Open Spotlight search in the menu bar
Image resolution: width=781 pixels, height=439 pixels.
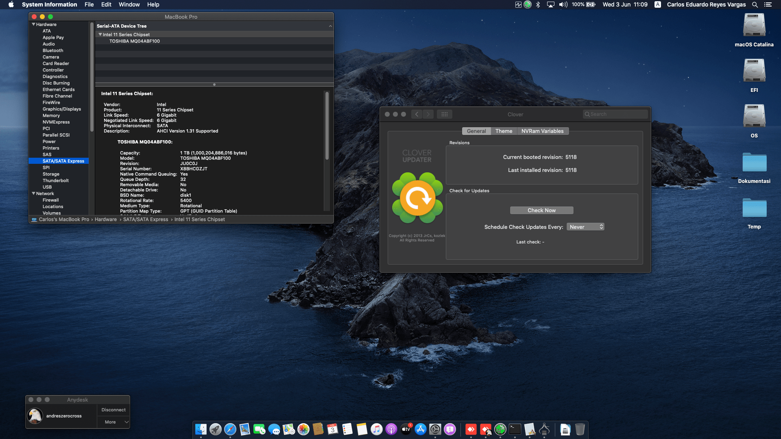[x=755, y=4]
